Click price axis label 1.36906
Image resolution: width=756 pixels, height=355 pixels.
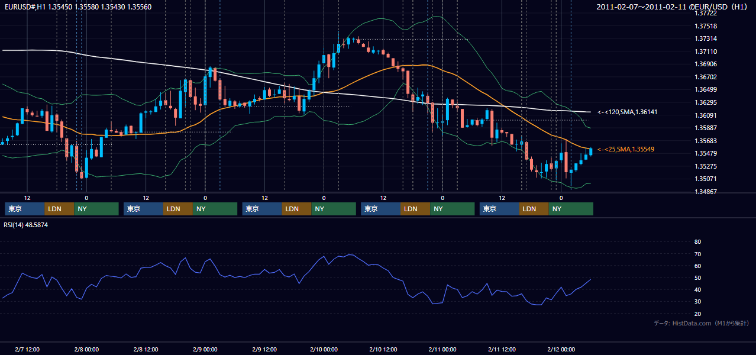(x=706, y=64)
